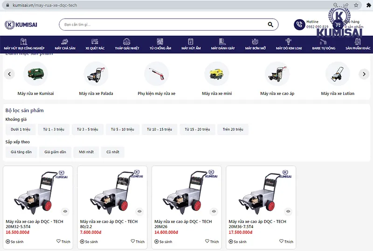Image resolution: width=373 pixels, height=251 pixels.
Task: Compare DQC-TECH 20M32-5.5T4 via So sánh
Action: point(15,242)
